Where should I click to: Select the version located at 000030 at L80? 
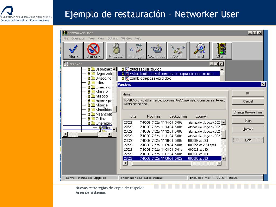[x=172, y=154]
